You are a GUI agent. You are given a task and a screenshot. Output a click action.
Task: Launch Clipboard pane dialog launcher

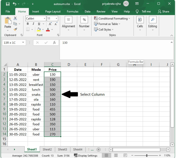[21, 35]
